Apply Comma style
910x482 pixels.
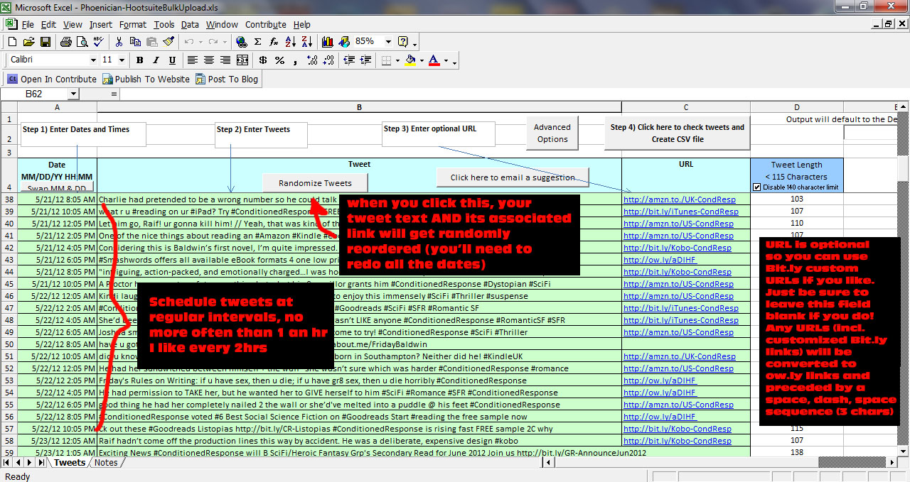click(295, 60)
